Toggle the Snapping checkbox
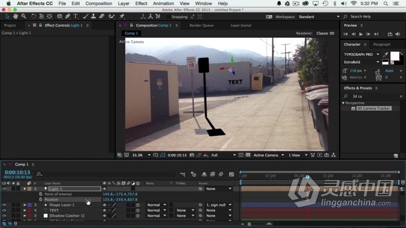 (x=168, y=17)
